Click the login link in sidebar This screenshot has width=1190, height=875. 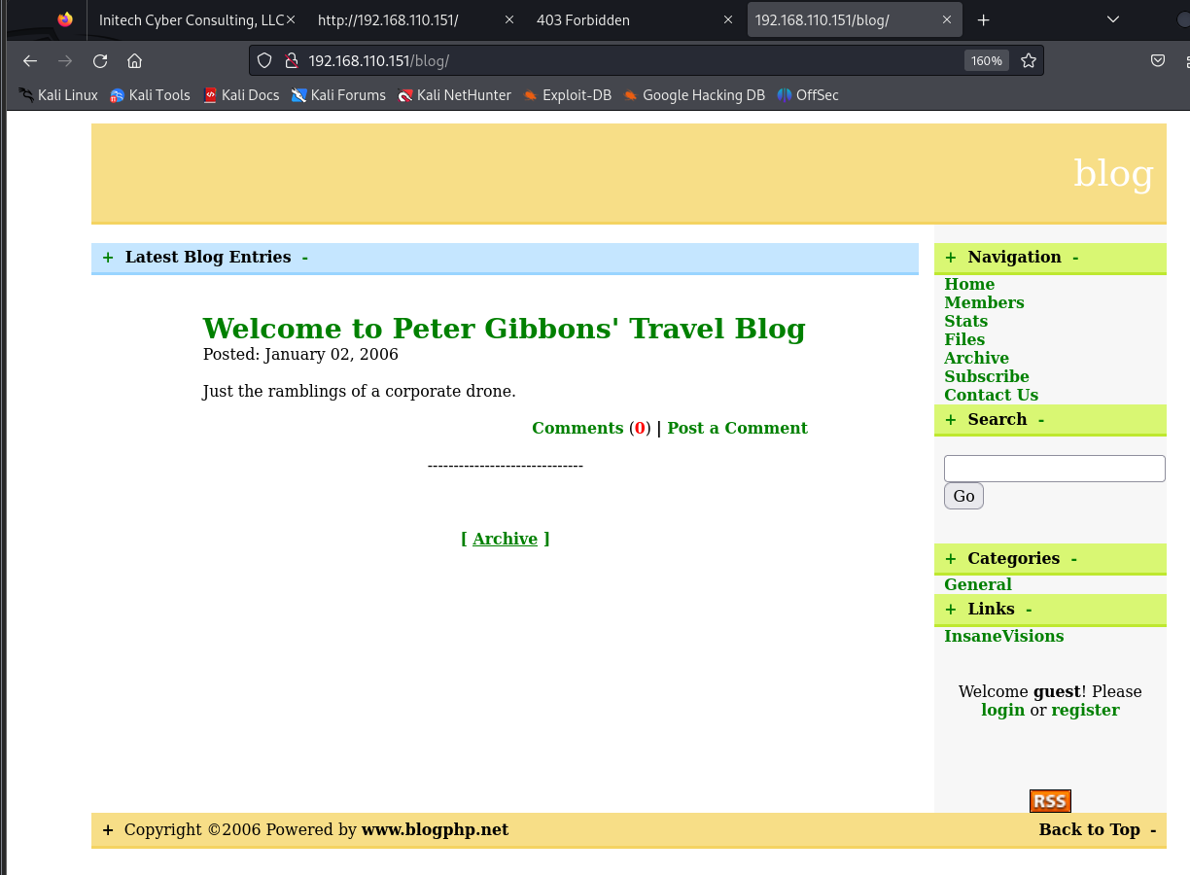click(x=1002, y=710)
